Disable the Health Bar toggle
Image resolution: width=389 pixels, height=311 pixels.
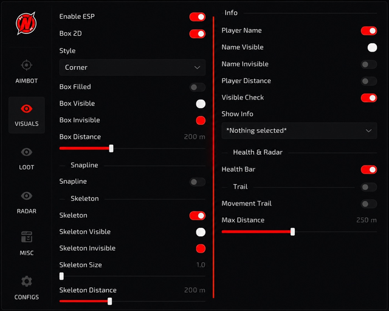(369, 170)
